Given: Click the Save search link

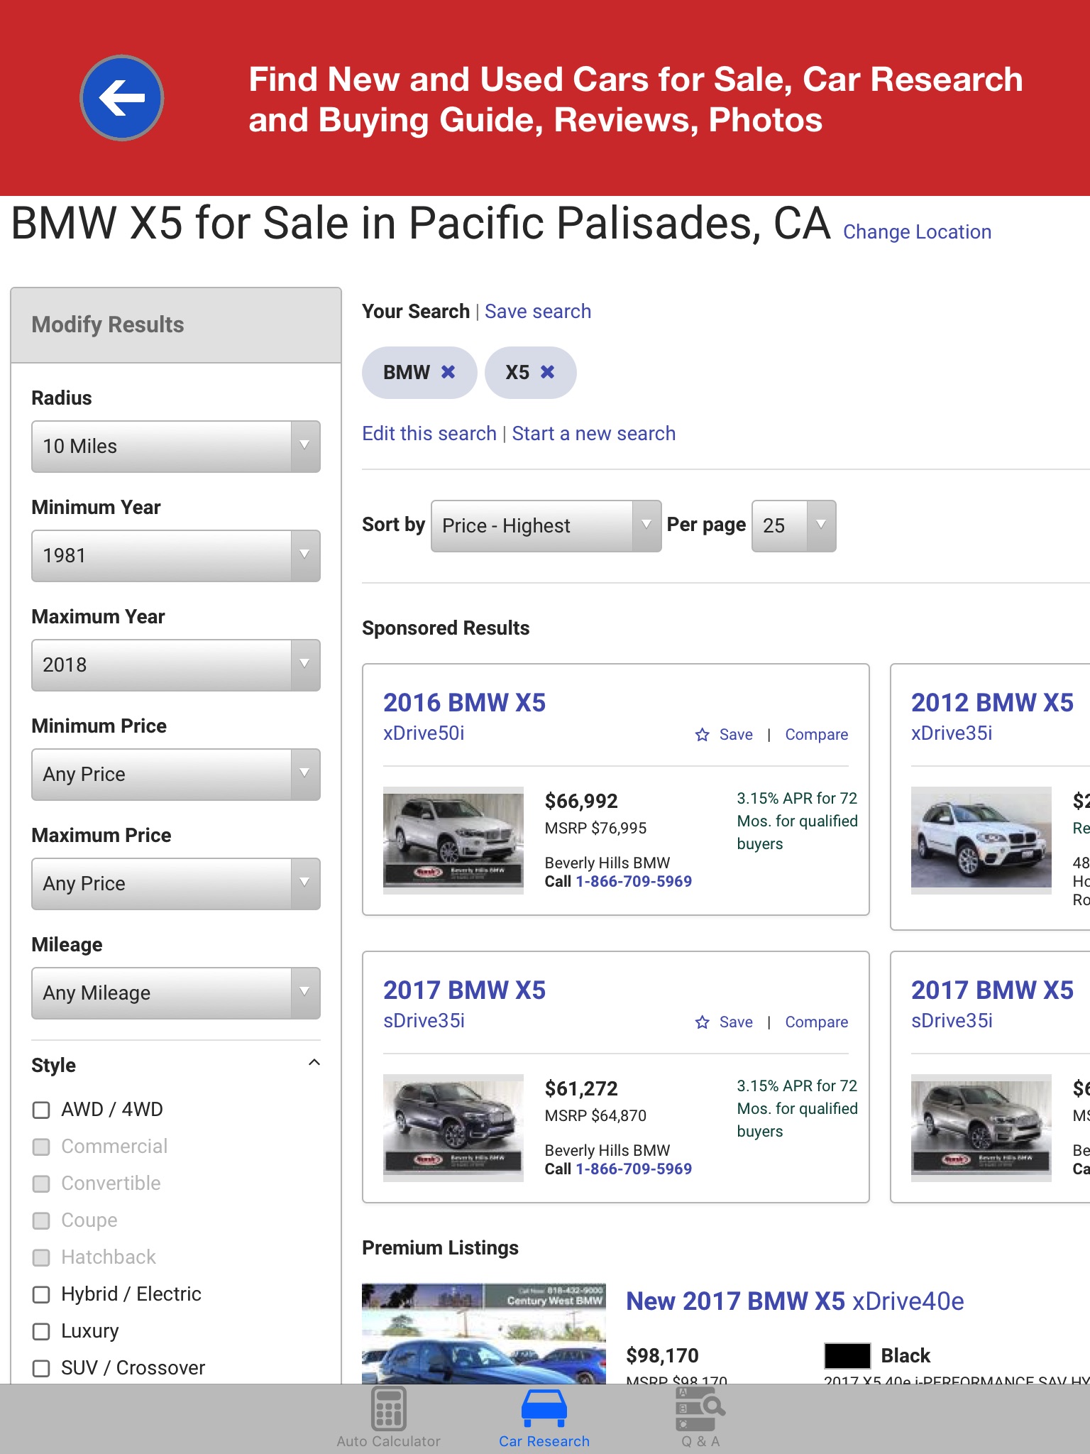Looking at the screenshot, I should 537,312.
